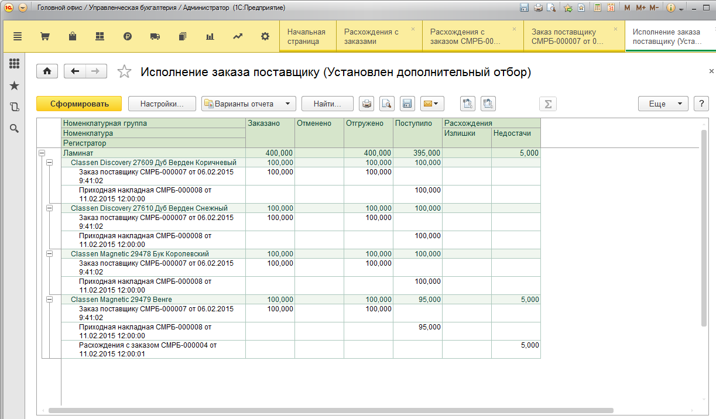Open history icon in left sidebar
This screenshot has height=419, width=716.
[15, 107]
